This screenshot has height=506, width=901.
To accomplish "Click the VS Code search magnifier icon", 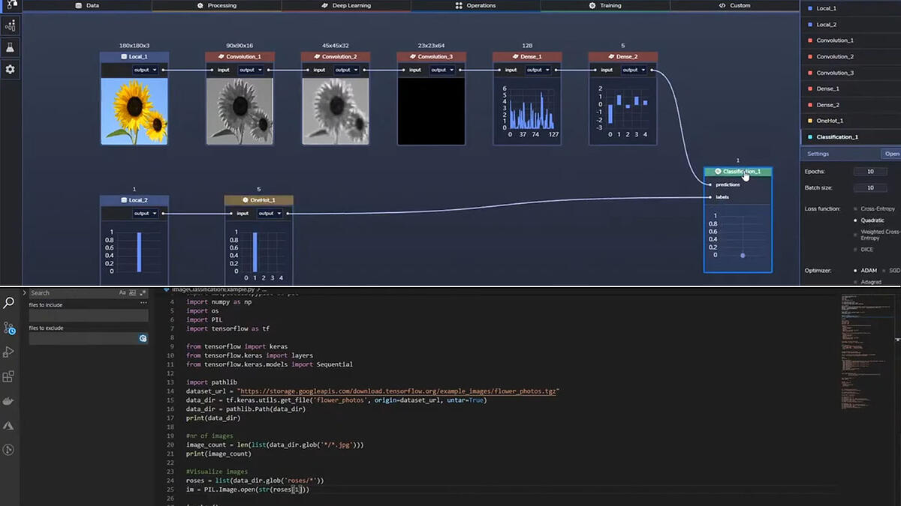I will click(9, 303).
